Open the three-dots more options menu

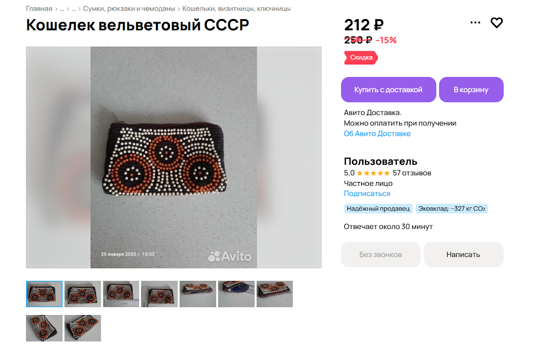[475, 23]
